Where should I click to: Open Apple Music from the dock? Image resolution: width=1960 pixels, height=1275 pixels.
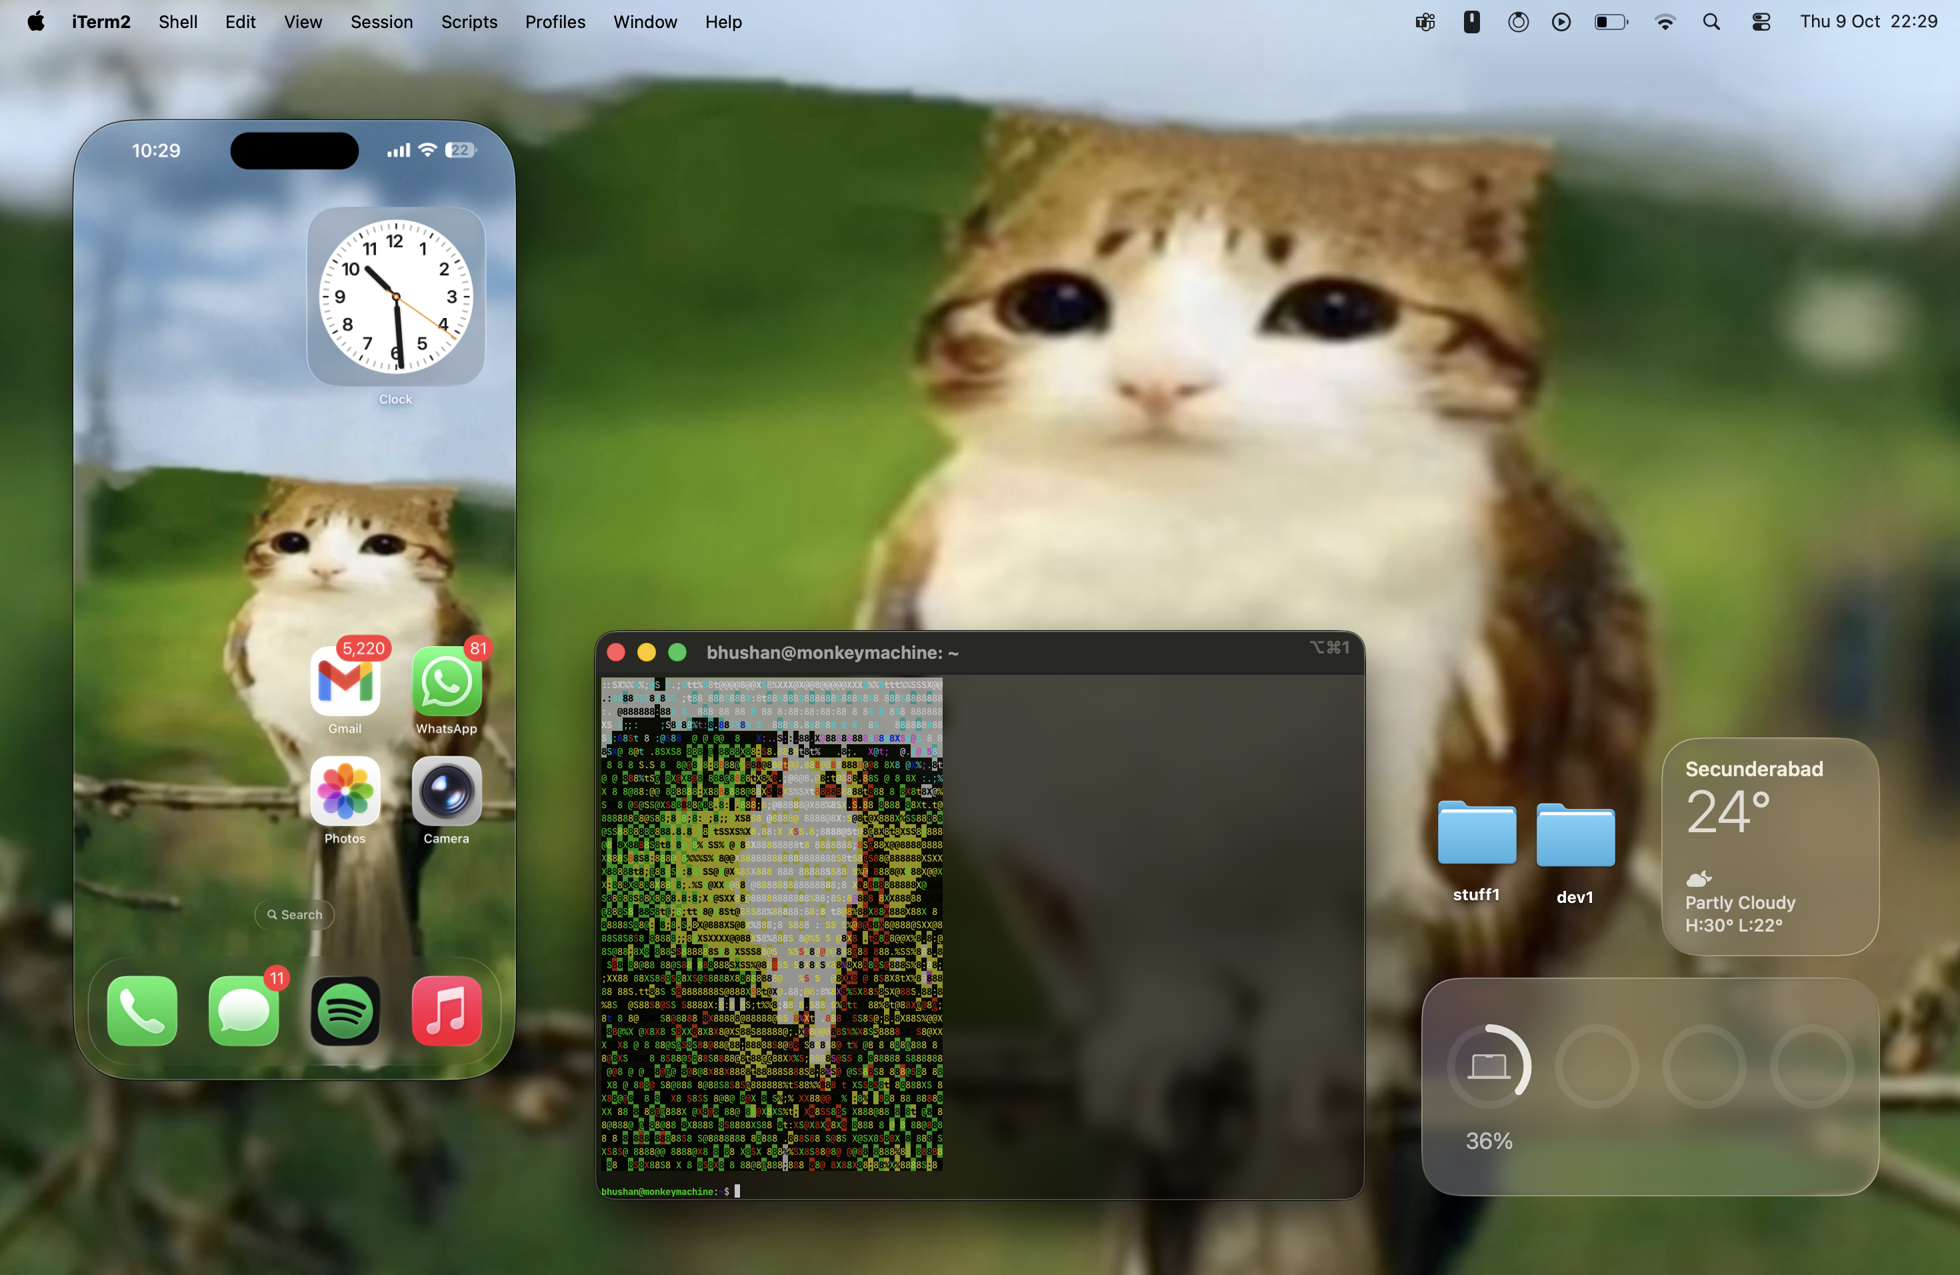pos(447,1012)
